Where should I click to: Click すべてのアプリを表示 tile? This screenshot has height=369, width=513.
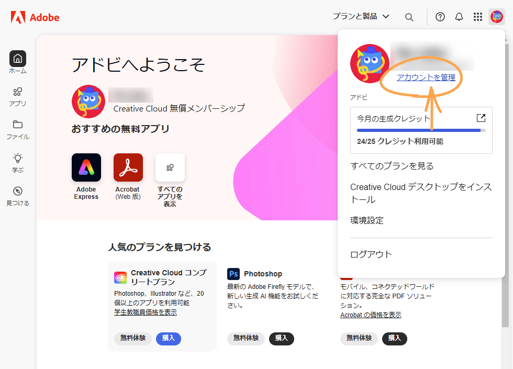170,167
